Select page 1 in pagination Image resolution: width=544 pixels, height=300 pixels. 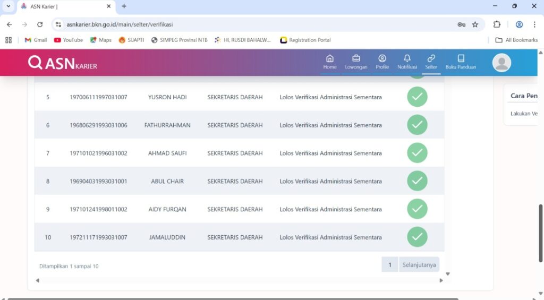pos(389,264)
